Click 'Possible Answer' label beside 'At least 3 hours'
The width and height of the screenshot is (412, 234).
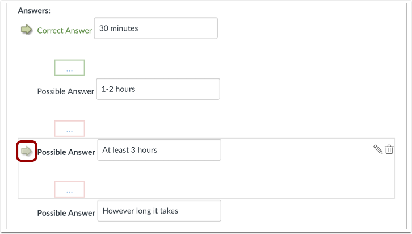66,152
